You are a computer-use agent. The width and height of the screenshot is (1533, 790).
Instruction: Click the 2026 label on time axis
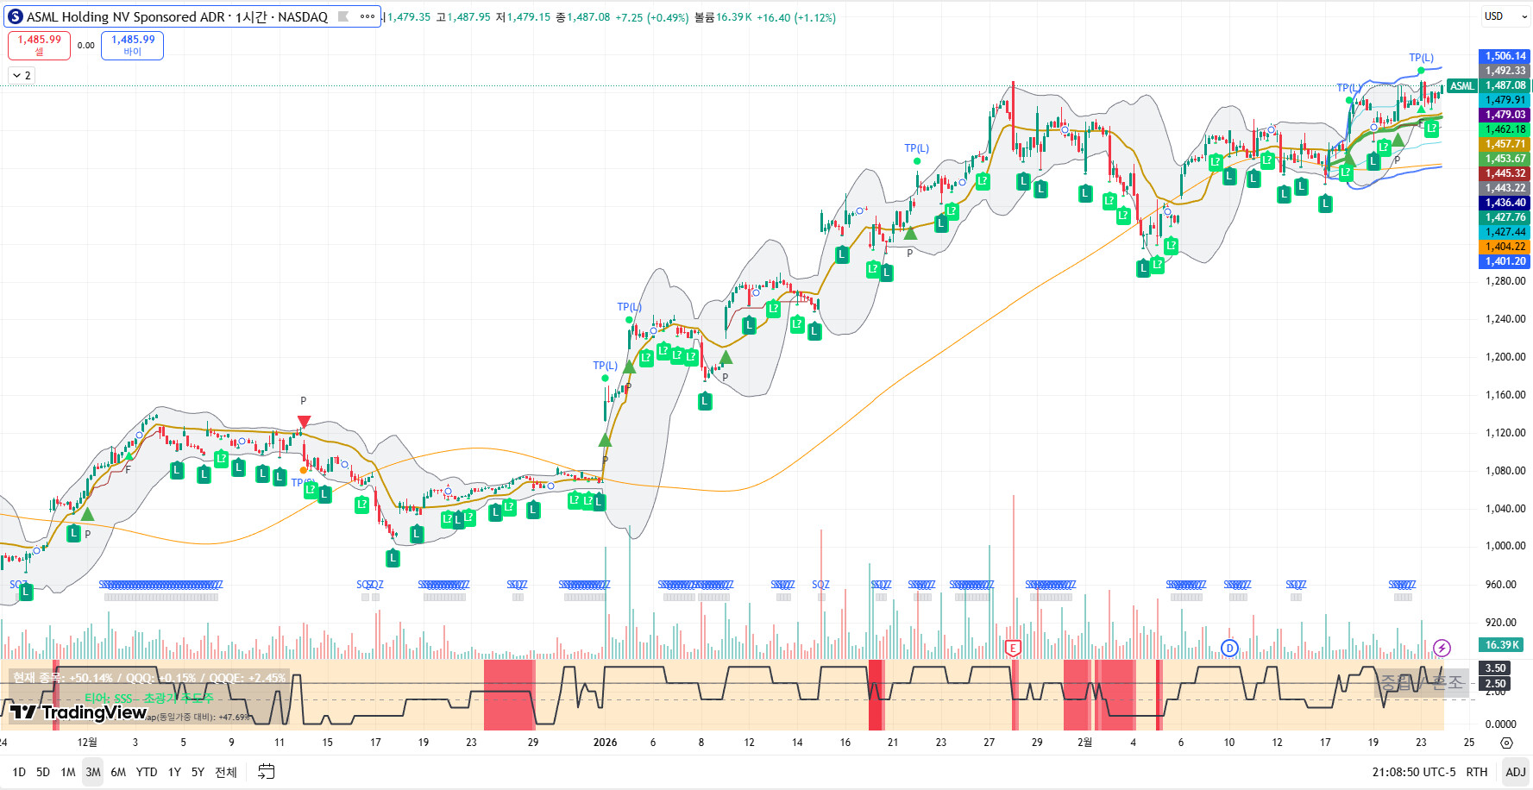click(x=605, y=743)
